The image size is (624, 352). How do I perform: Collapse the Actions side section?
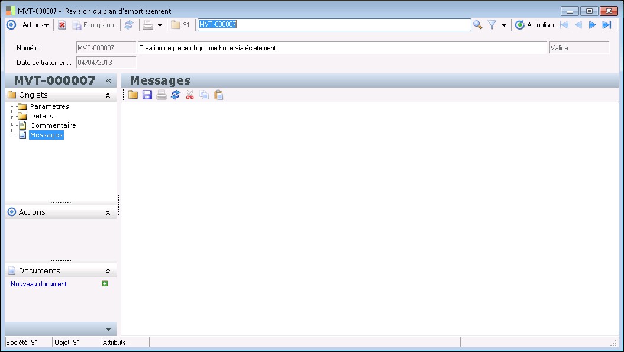click(x=108, y=212)
